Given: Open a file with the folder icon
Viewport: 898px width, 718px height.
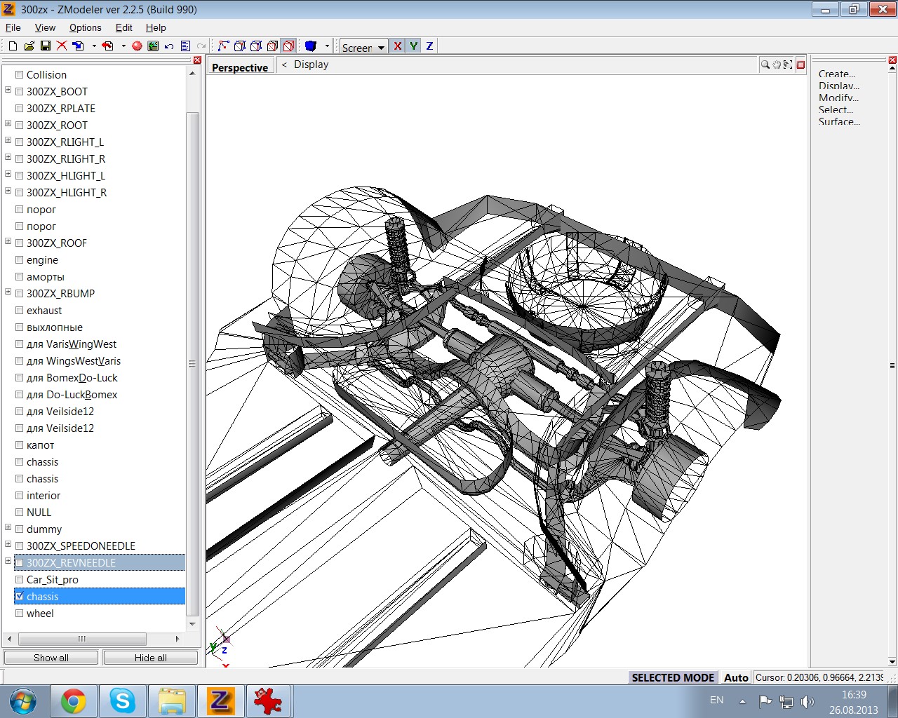Looking at the screenshot, I should point(29,46).
